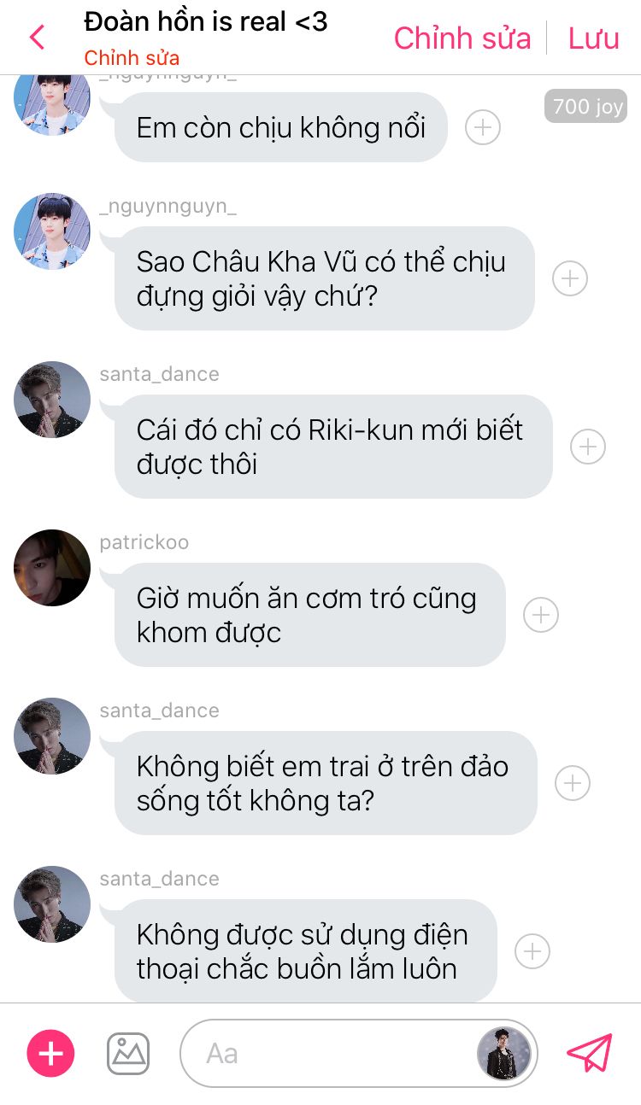The width and height of the screenshot is (641, 1105).
Task: Tap santa_dance avatar beside 'Riki-kun' message
Action: pyautogui.click(x=52, y=400)
